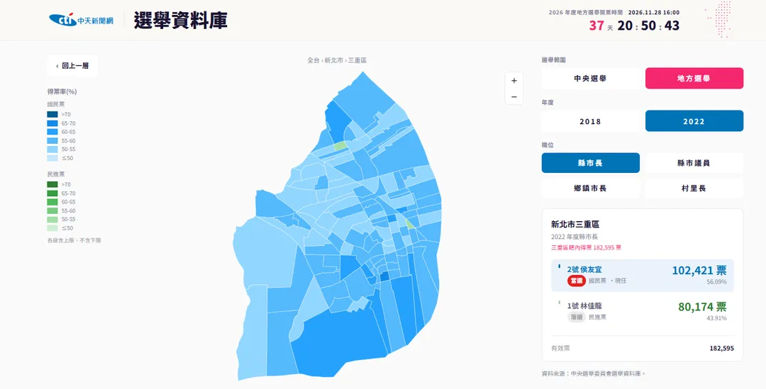Click the 43.91% vote share
Viewport: 766px width, 389px height.
pyautogui.click(x=716, y=318)
